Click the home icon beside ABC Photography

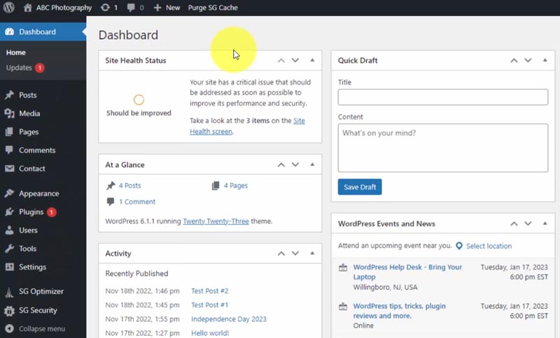(27, 7)
